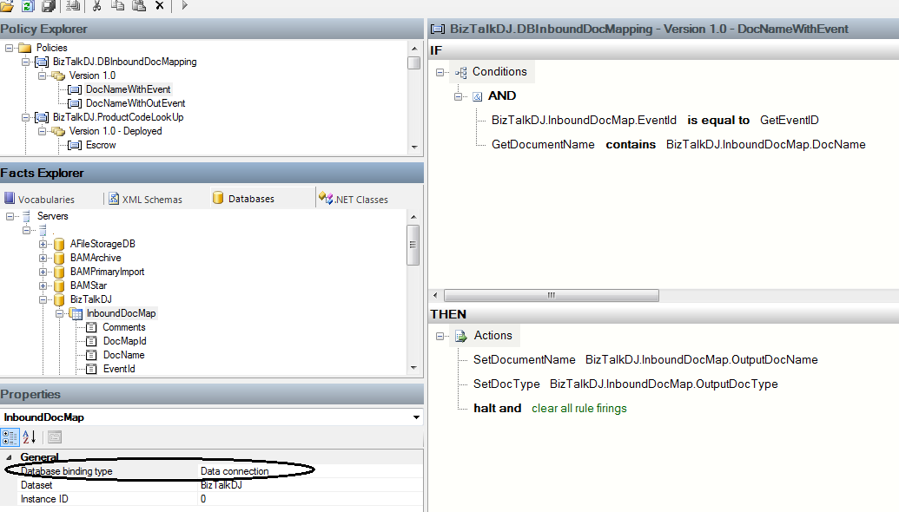Expand the BAMArchive database node

[43, 258]
